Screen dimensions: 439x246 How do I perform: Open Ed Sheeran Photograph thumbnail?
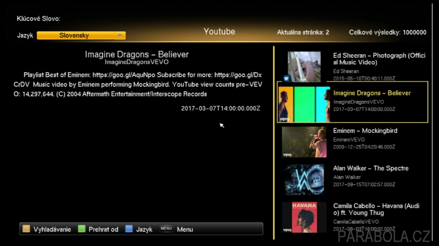(304, 67)
